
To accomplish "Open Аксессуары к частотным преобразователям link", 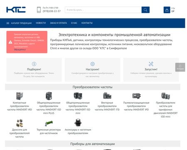I will pyautogui.click(x=78, y=131).
